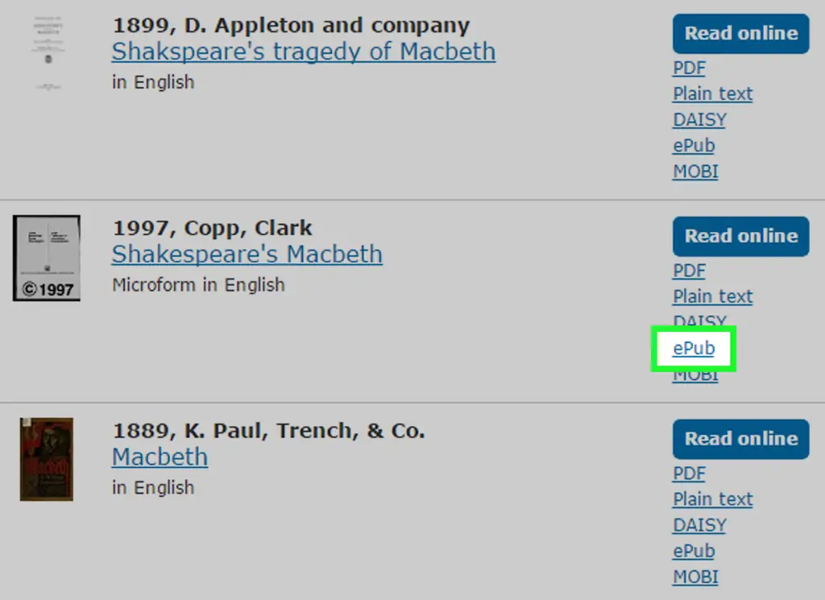The width and height of the screenshot is (825, 600).
Task: Download MOBI of the 1889 Macbeth edition
Action: (x=695, y=577)
